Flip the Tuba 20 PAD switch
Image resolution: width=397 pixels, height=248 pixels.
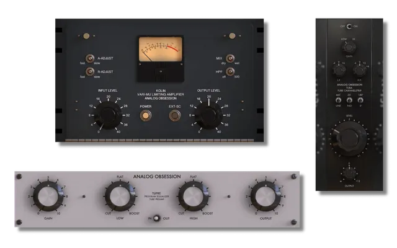coord(349,100)
